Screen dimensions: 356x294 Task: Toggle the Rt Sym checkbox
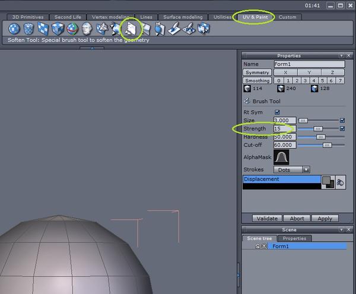(x=277, y=112)
